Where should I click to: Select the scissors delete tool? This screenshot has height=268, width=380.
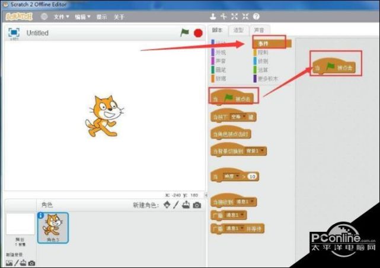click(223, 17)
